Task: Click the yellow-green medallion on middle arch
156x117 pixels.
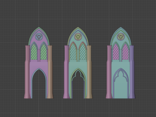Action: [78, 37]
